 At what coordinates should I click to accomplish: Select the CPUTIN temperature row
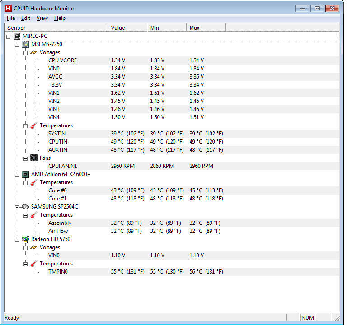point(193,142)
